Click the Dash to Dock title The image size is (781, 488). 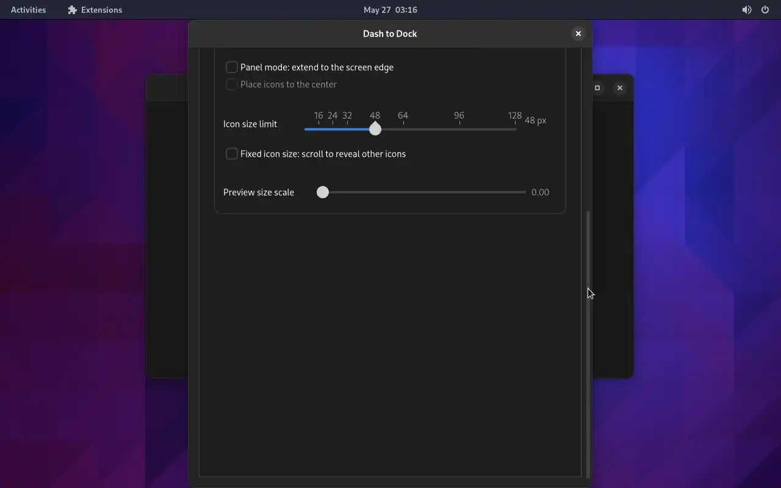(x=390, y=34)
